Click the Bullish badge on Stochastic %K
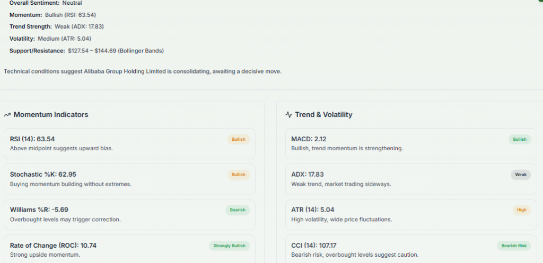543x263 pixels. 239,175
